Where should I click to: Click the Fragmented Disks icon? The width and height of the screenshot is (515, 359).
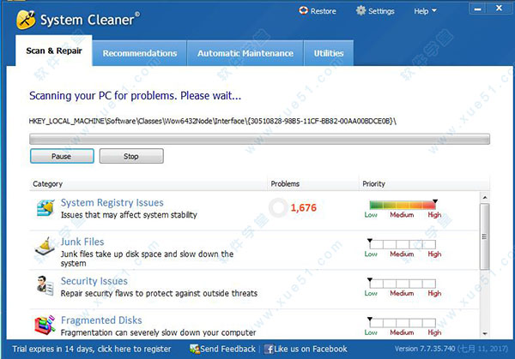point(45,325)
